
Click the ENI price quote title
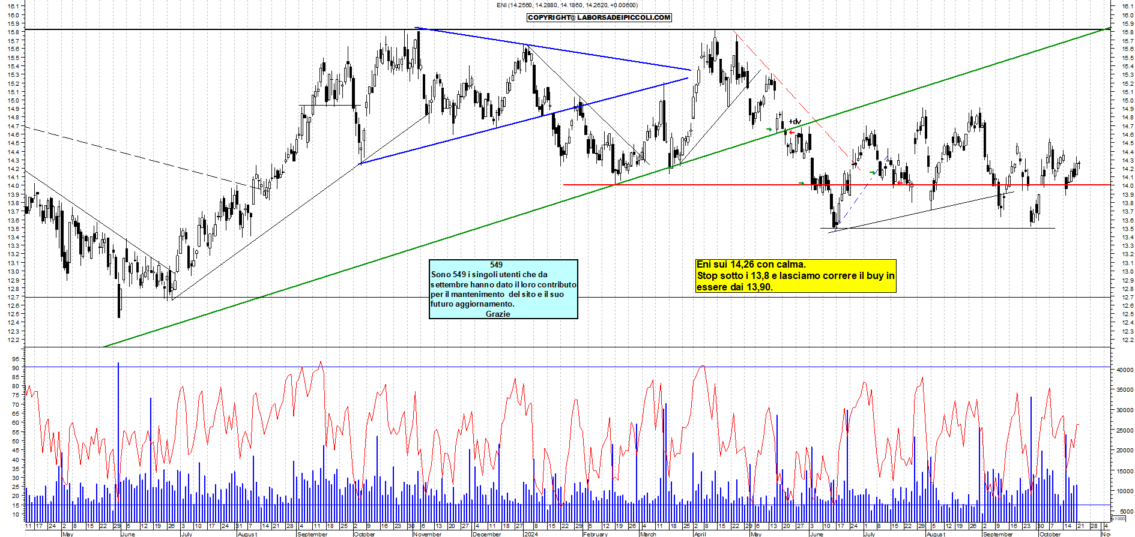[567, 5]
